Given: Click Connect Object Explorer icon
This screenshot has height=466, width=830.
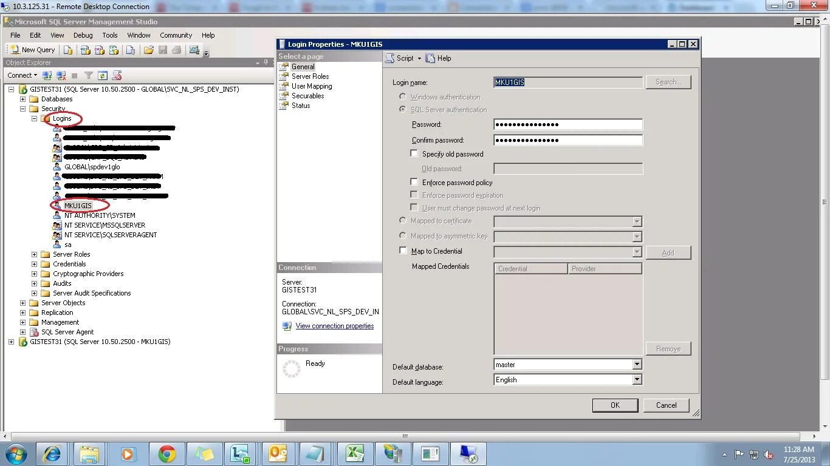Looking at the screenshot, I should (48, 75).
